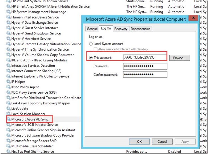Click the gear icon beside IKE and AuthIP IPsec Keying Modules
208x154 pixels.
pyautogui.click(x=8, y=60)
